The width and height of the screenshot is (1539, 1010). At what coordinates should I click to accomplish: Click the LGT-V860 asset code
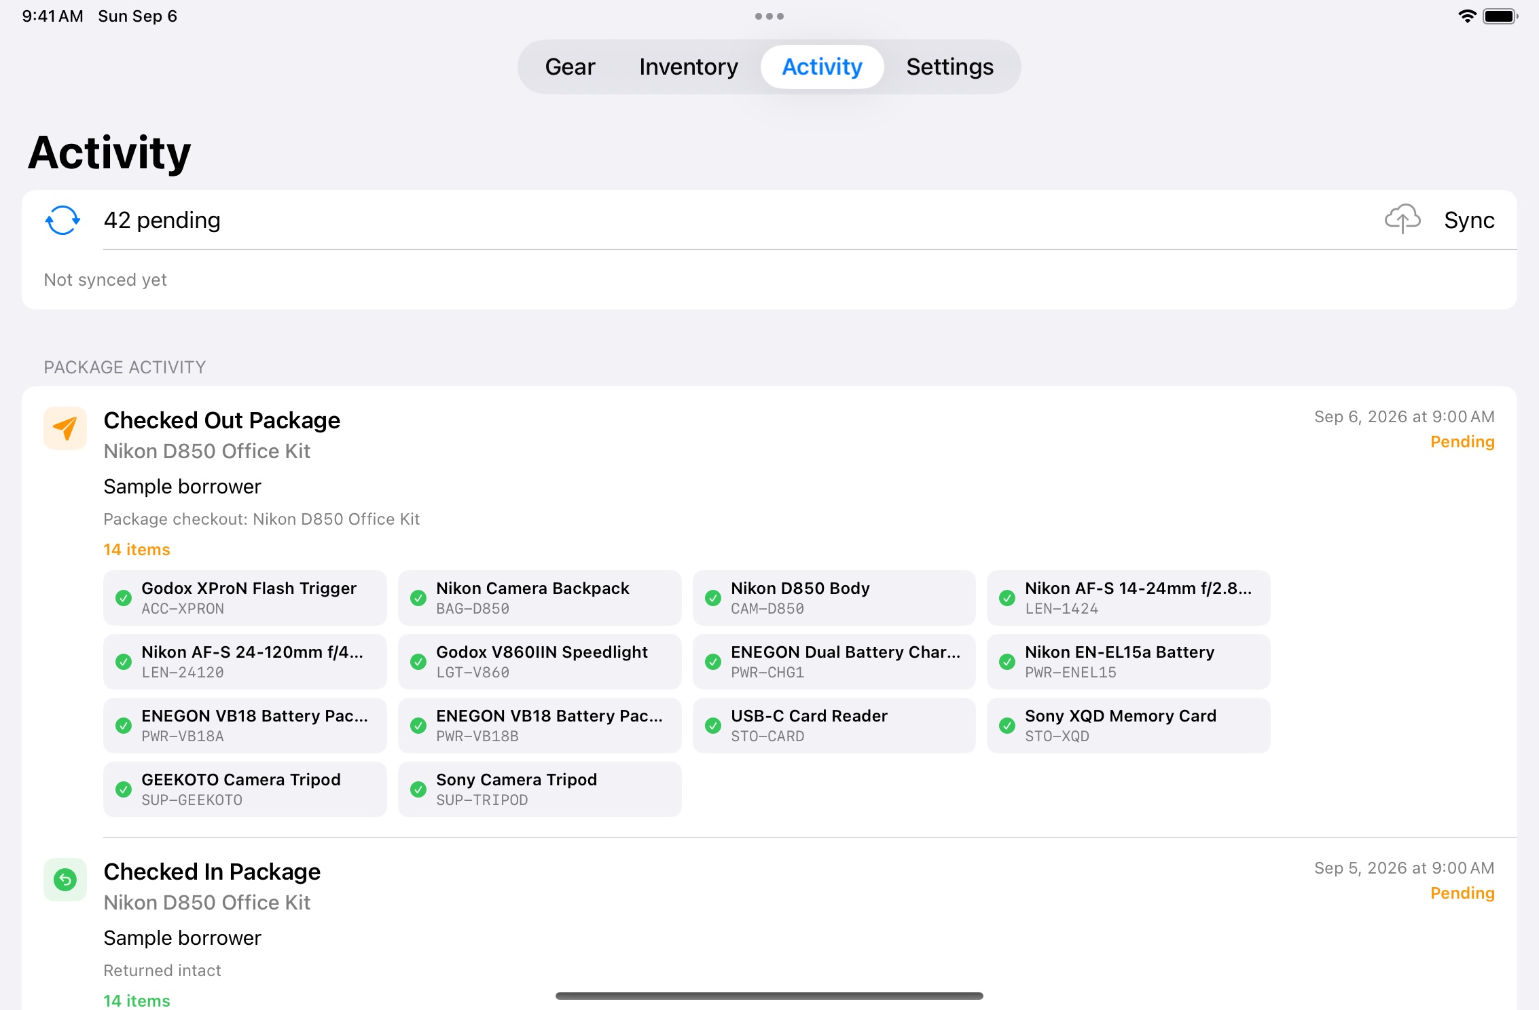[473, 673]
